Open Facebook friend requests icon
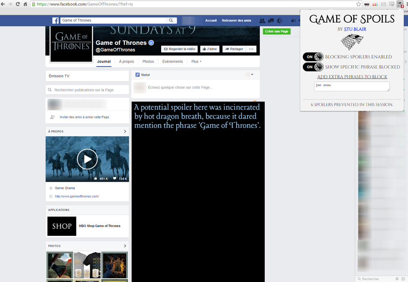 tap(262, 20)
